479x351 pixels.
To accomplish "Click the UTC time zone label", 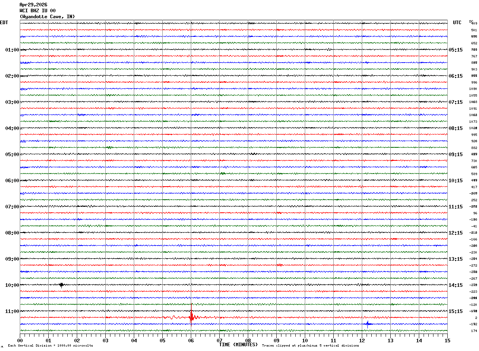I will [x=457, y=23].
